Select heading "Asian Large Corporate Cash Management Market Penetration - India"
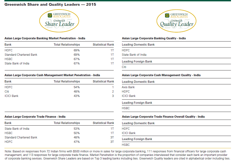Screen dimensions: 234x163 point(52,75)
